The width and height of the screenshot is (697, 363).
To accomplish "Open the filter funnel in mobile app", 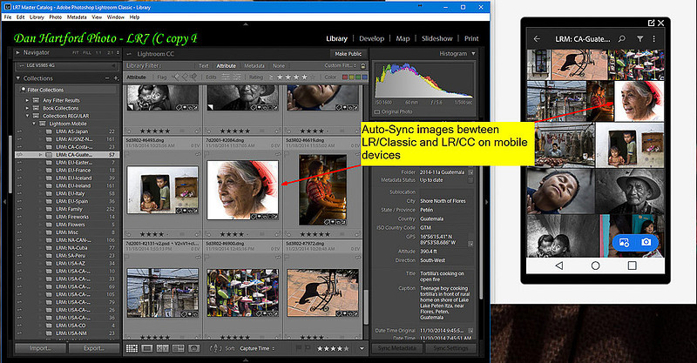I will pos(639,39).
